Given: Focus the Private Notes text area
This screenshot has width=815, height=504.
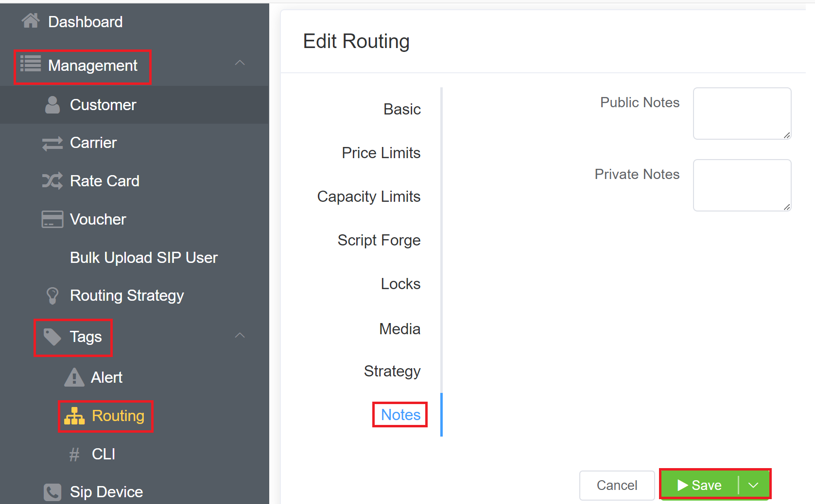Looking at the screenshot, I should [x=742, y=185].
